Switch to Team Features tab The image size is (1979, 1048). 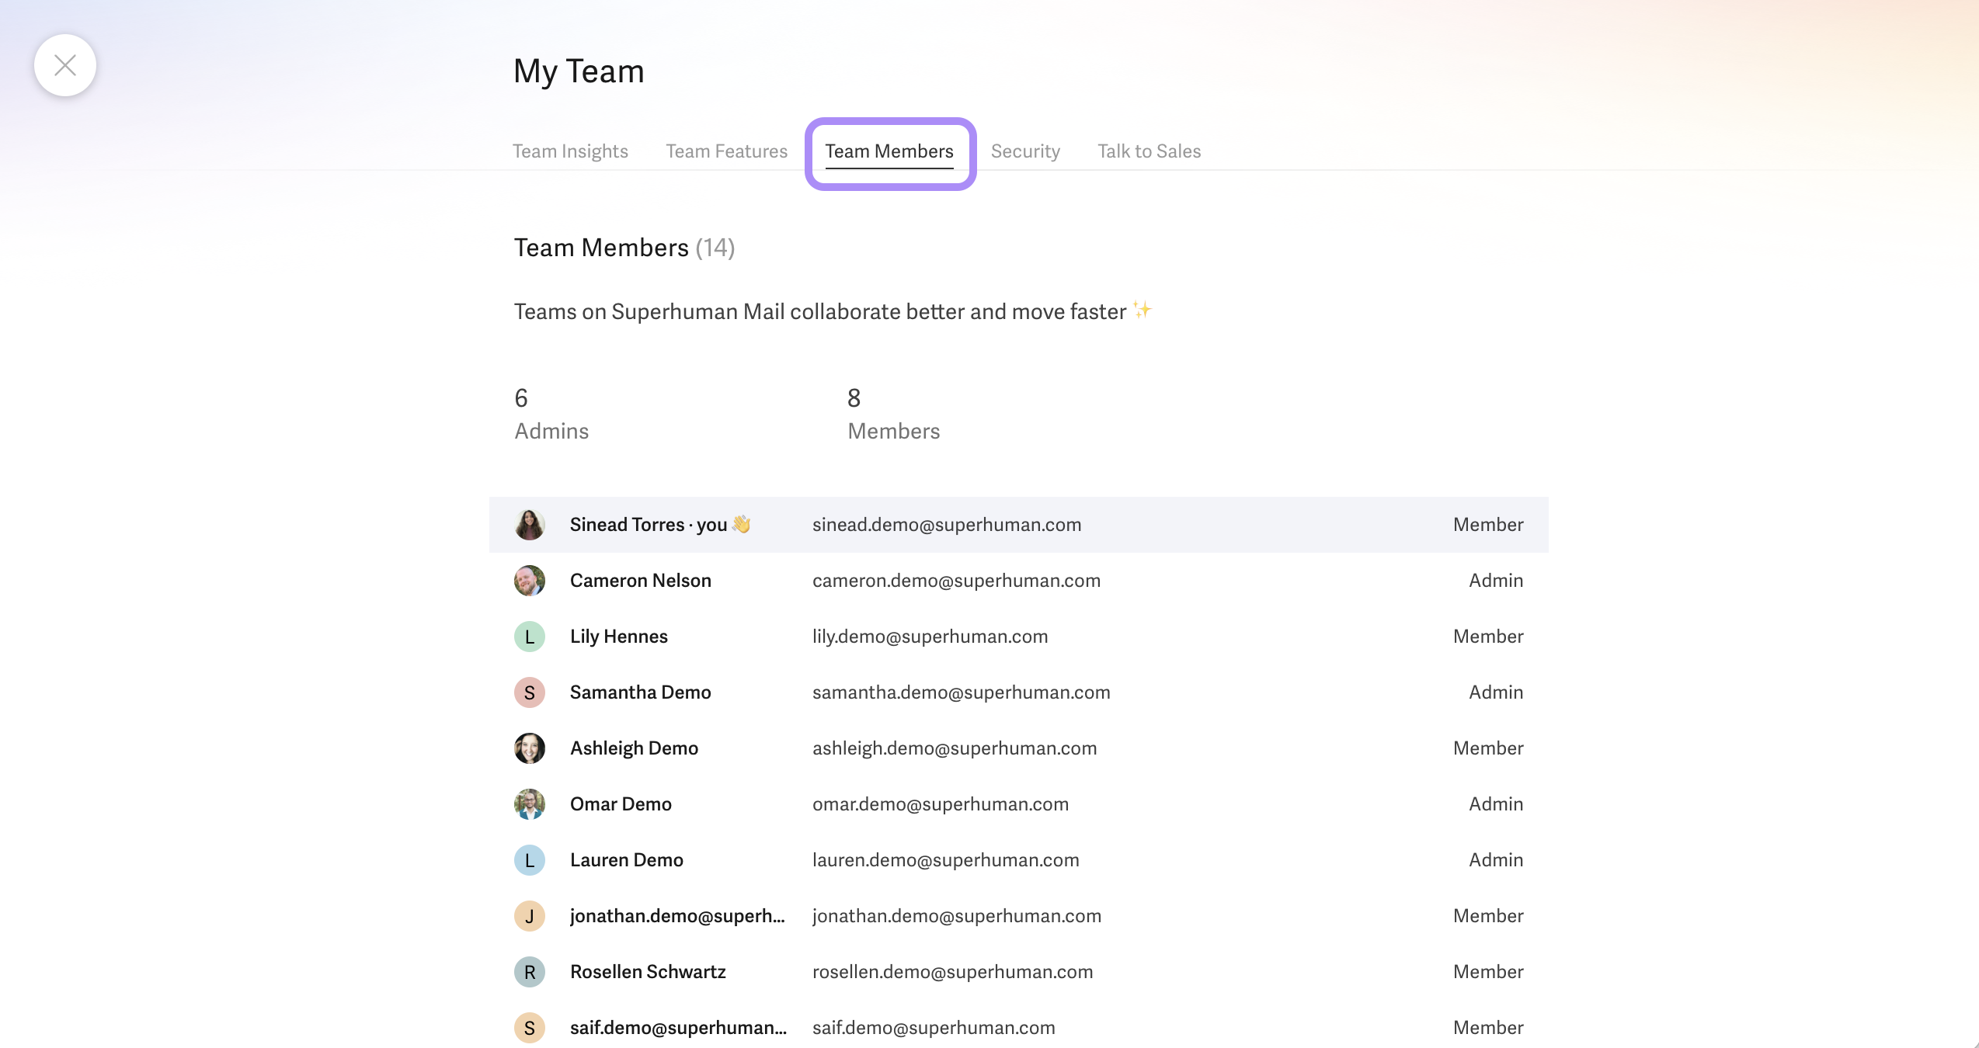tap(726, 151)
